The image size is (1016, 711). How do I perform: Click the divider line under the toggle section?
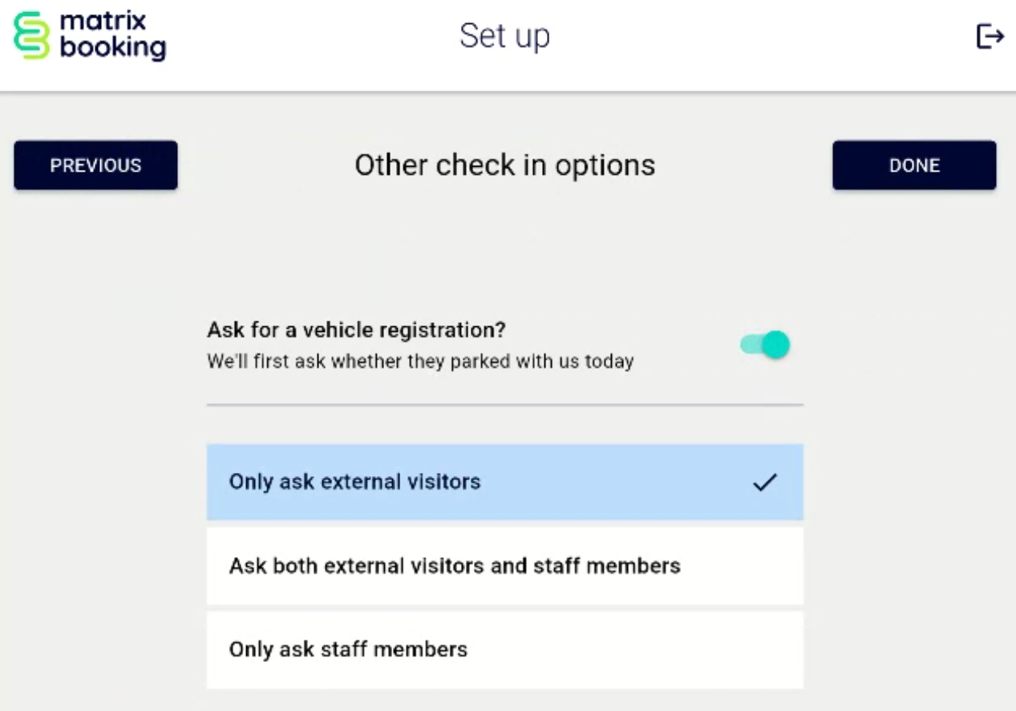tap(505, 404)
